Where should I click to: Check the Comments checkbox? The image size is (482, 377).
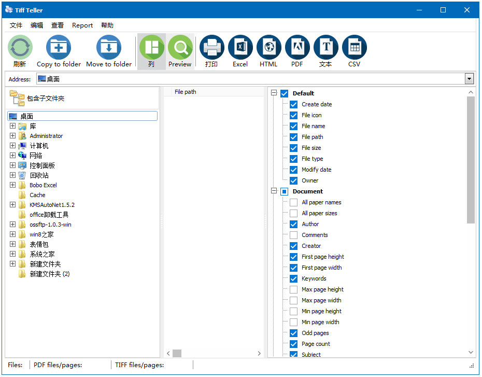tap(293, 235)
